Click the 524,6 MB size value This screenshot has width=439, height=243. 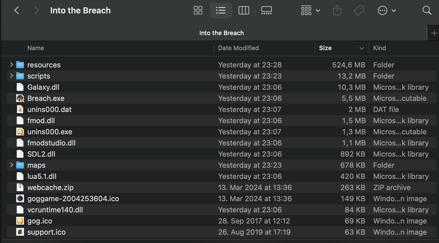pyautogui.click(x=349, y=65)
